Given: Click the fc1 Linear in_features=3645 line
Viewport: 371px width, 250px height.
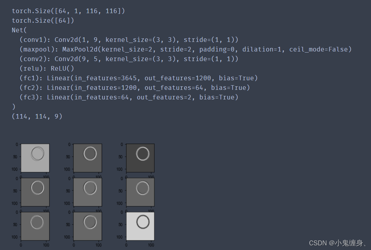Looking at the screenshot, I should click(x=138, y=78).
